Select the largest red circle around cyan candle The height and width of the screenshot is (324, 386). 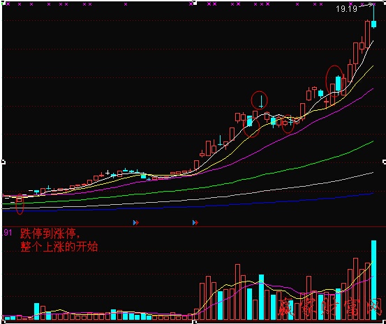click(334, 80)
